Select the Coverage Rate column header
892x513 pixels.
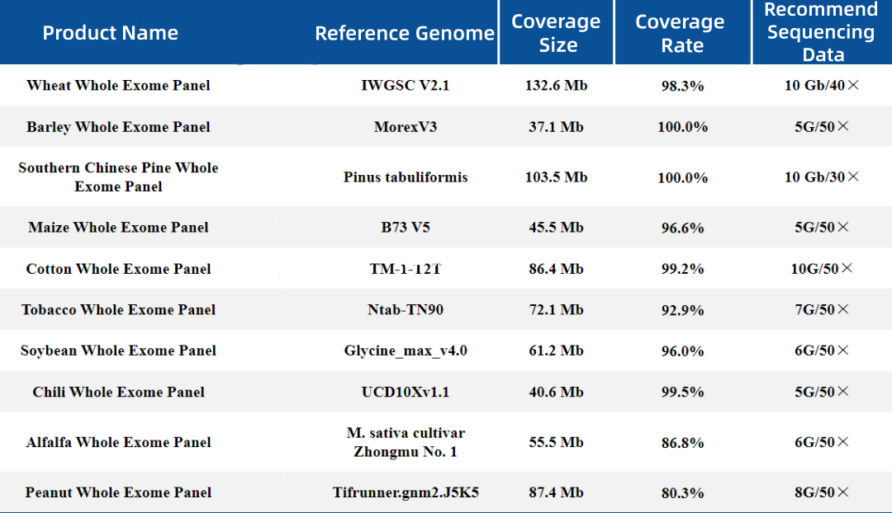coord(681,34)
